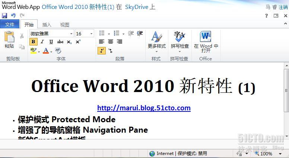
Task: Click scrollbar down arrow
Action: (x=287, y=136)
